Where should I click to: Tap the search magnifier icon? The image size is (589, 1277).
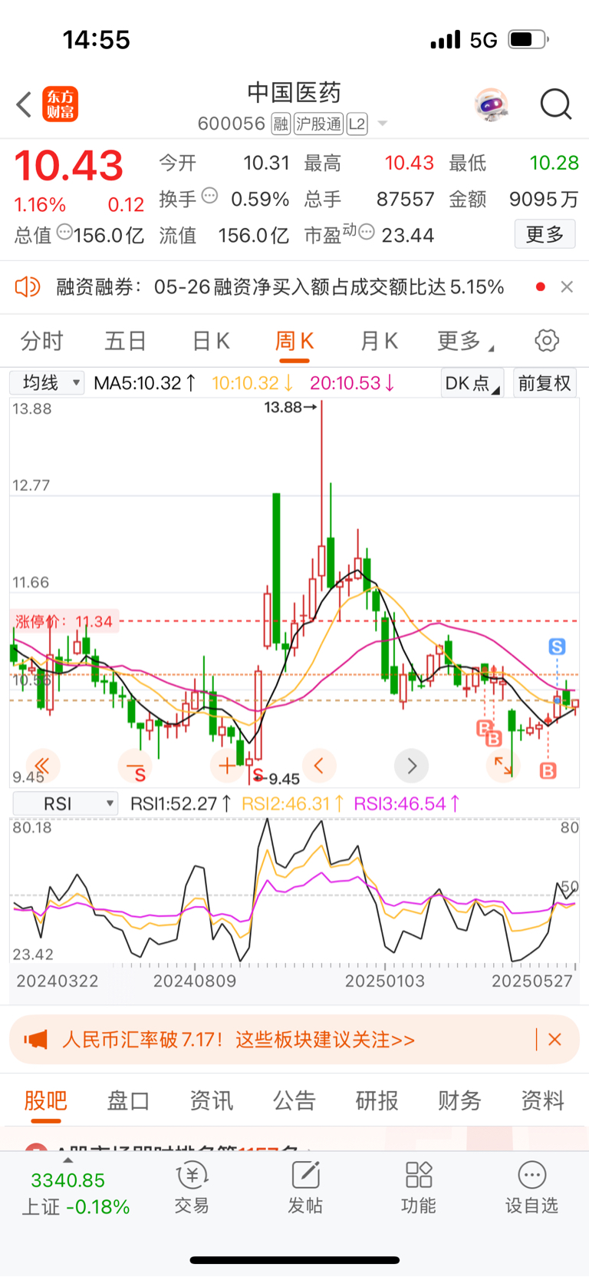pos(556,104)
